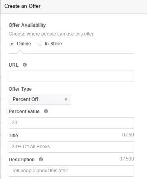Focus the URL text field
Viewport: 147px width, 179px height.
[71, 76]
